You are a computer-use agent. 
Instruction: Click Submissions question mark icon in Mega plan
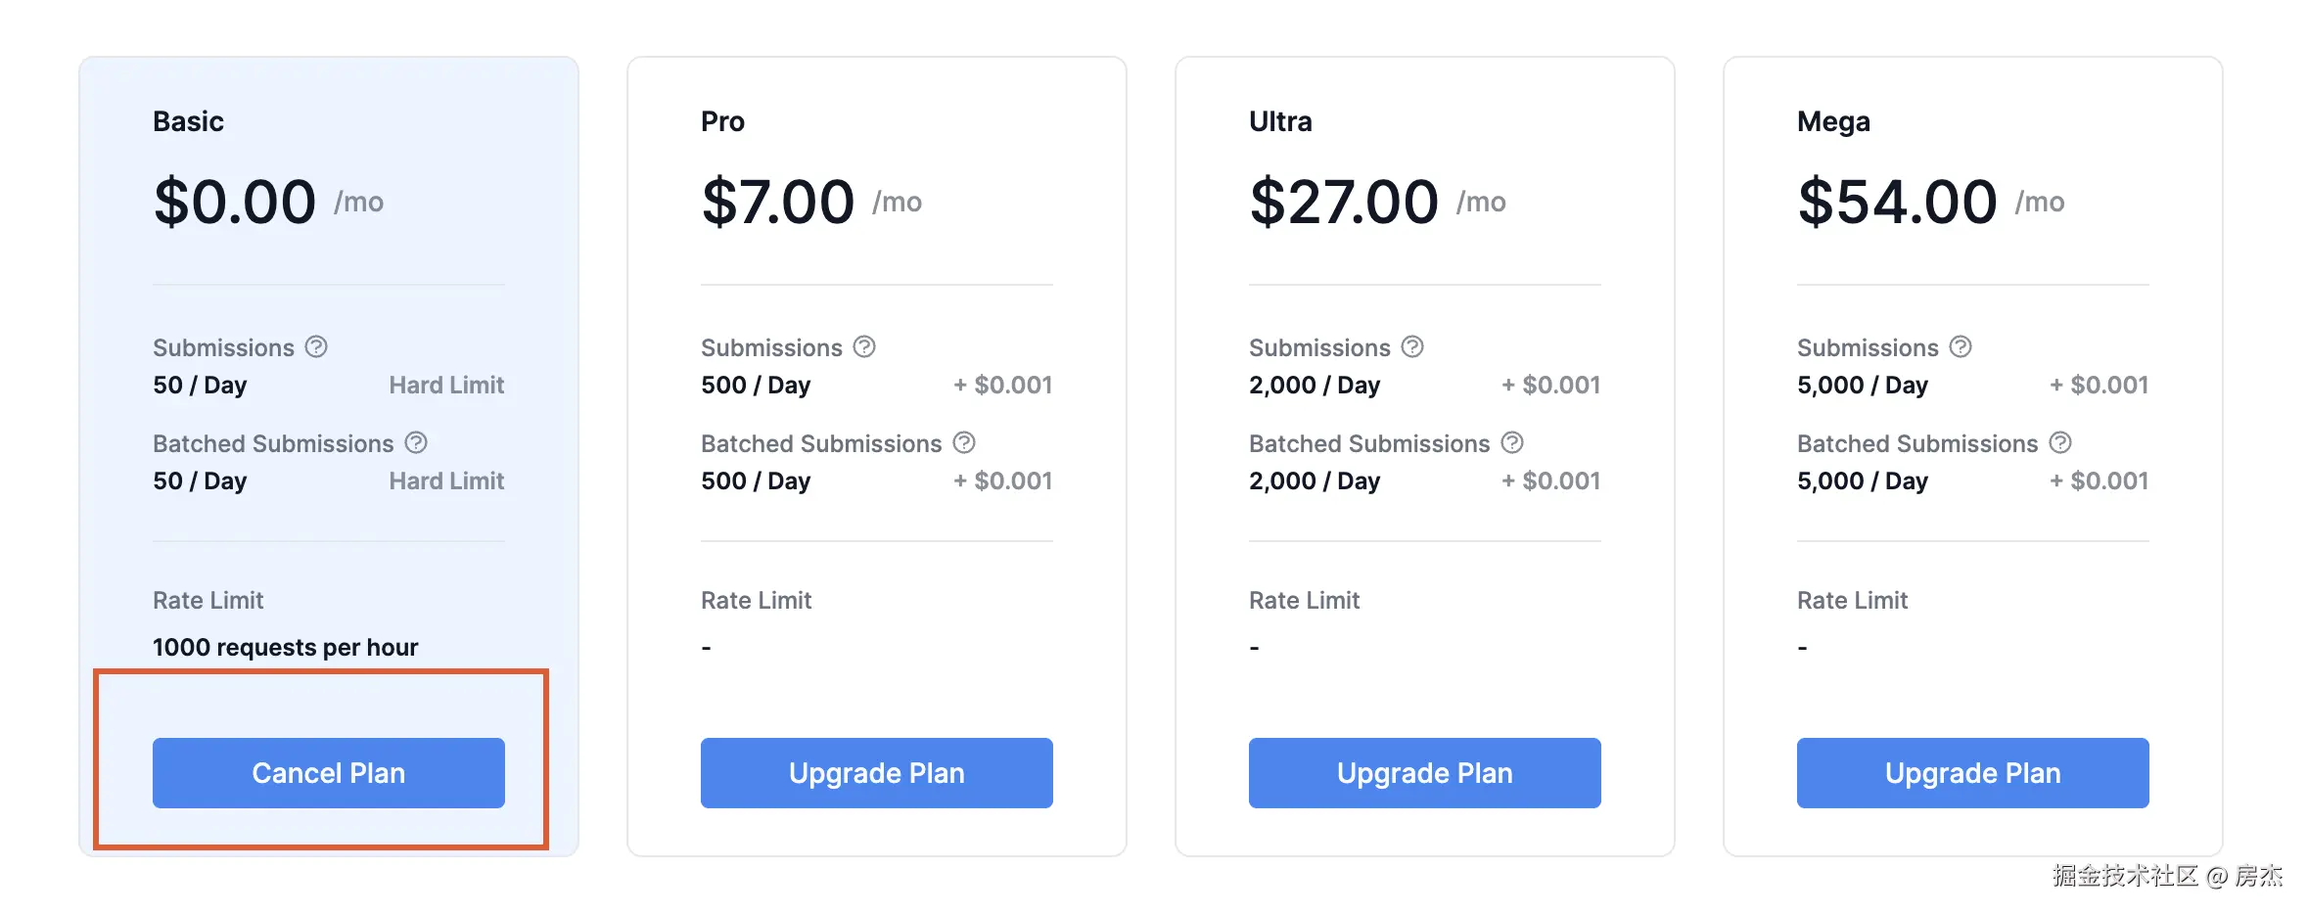(1961, 346)
